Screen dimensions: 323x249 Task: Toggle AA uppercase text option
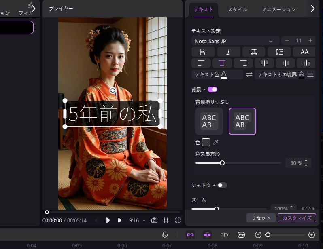tap(304, 52)
